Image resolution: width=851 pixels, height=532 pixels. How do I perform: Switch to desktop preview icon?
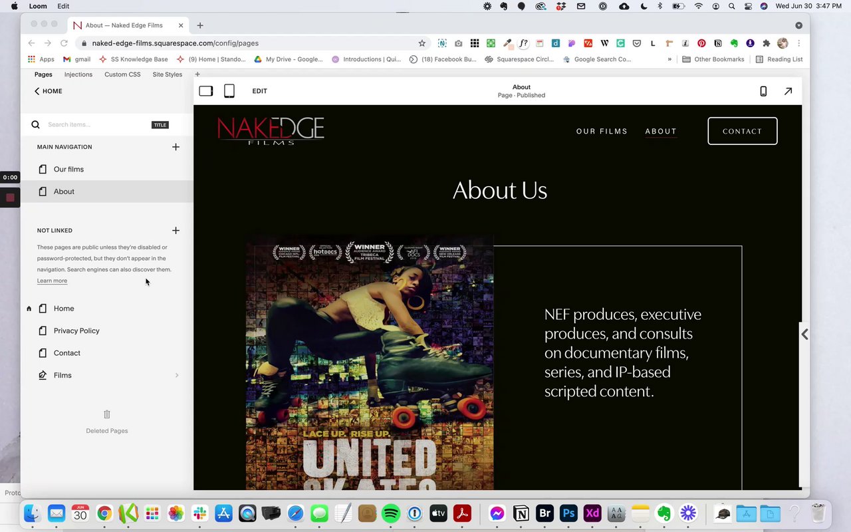click(206, 91)
